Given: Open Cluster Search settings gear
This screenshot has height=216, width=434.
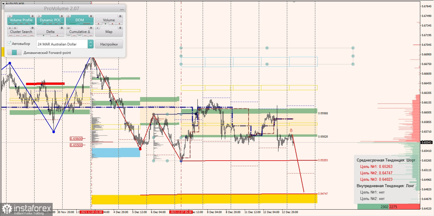Looking at the screenshot, I should click(x=32, y=28).
